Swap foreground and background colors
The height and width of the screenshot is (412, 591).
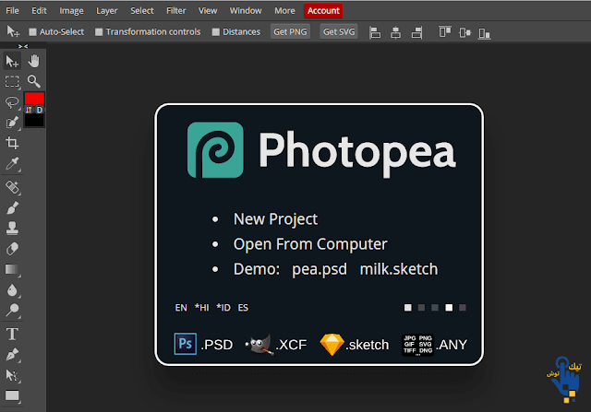pos(29,110)
